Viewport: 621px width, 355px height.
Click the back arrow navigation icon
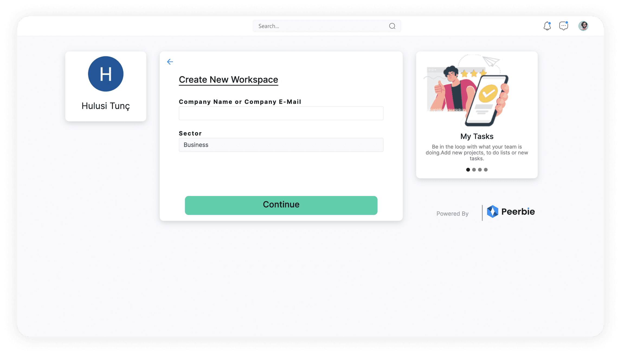tap(170, 62)
